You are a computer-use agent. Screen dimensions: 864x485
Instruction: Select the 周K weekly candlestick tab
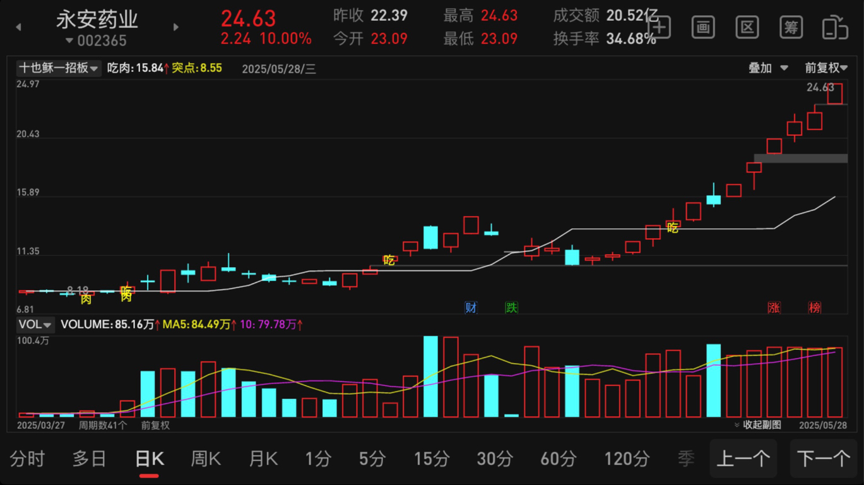(x=206, y=459)
